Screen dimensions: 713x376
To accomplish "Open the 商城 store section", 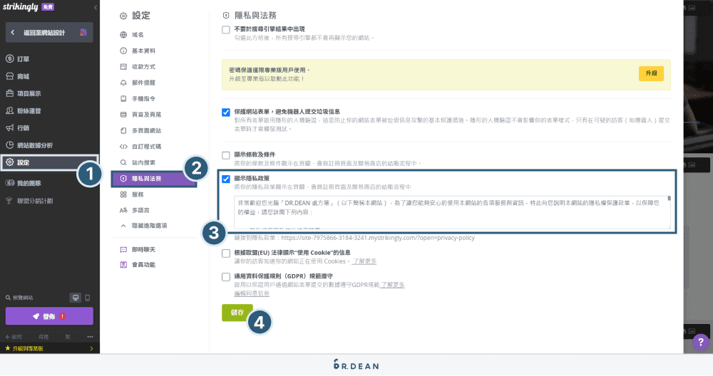I will [17, 76].
